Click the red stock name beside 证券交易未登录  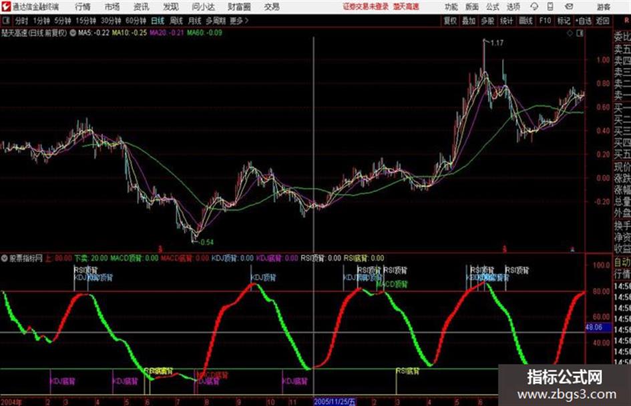406,7
